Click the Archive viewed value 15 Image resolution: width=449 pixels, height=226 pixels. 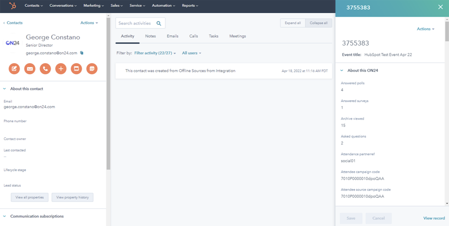pyautogui.click(x=343, y=125)
